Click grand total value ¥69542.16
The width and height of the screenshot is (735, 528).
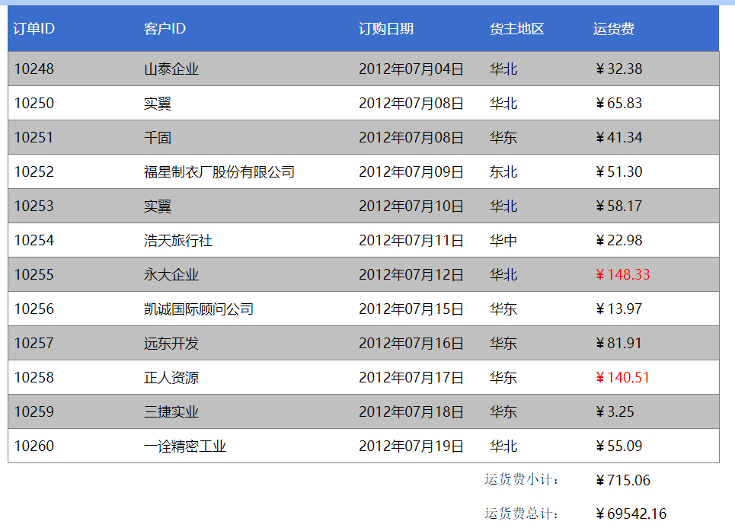(x=631, y=514)
